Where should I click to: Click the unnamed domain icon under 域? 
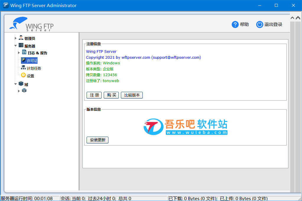pyautogui.click(x=24, y=90)
